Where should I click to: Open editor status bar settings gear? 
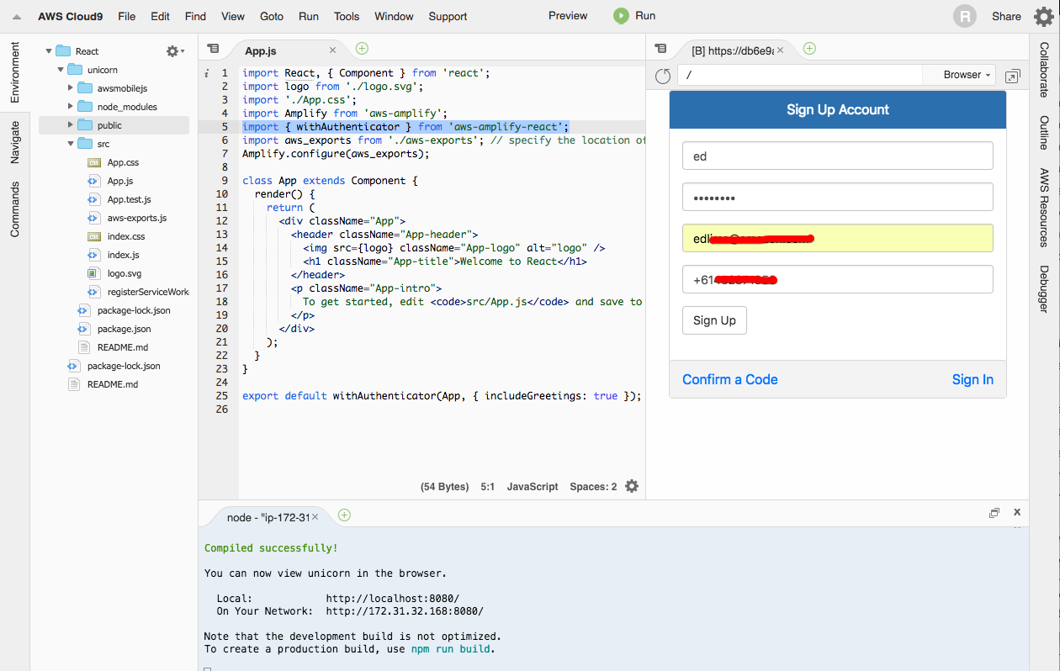(x=632, y=486)
